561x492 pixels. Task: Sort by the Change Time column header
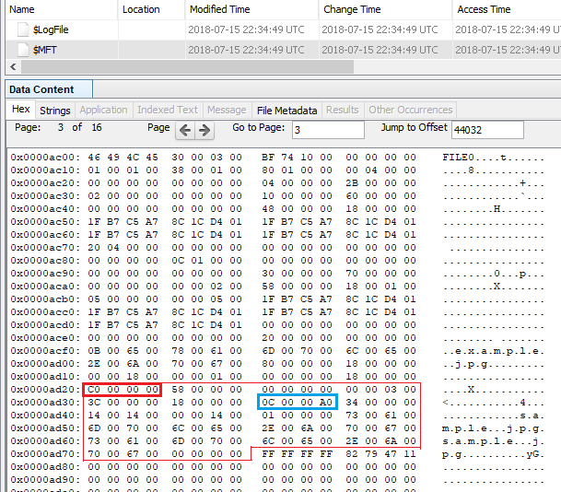385,9
